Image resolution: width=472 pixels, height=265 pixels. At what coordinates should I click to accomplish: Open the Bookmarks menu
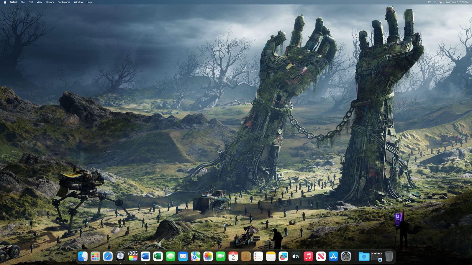(64, 2)
